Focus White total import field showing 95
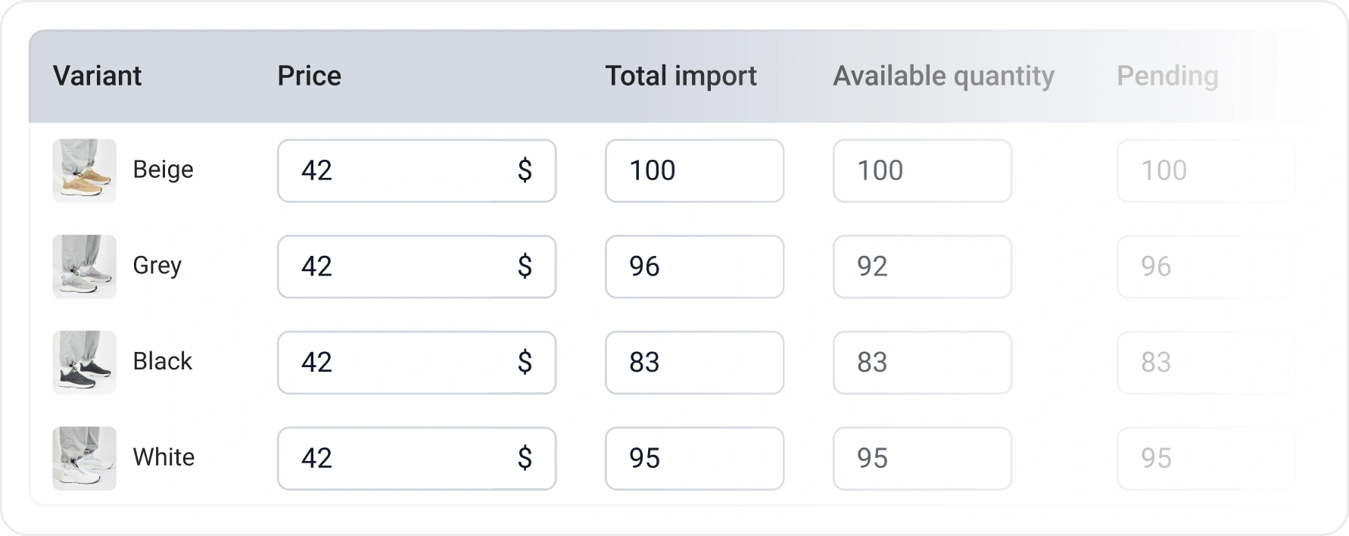Viewport: 1349px width, 536px height. 694,458
